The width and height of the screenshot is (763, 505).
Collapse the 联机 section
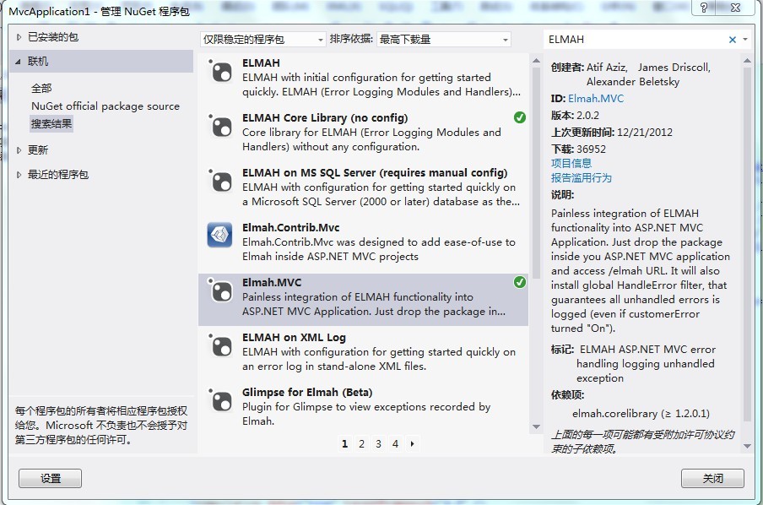19,62
